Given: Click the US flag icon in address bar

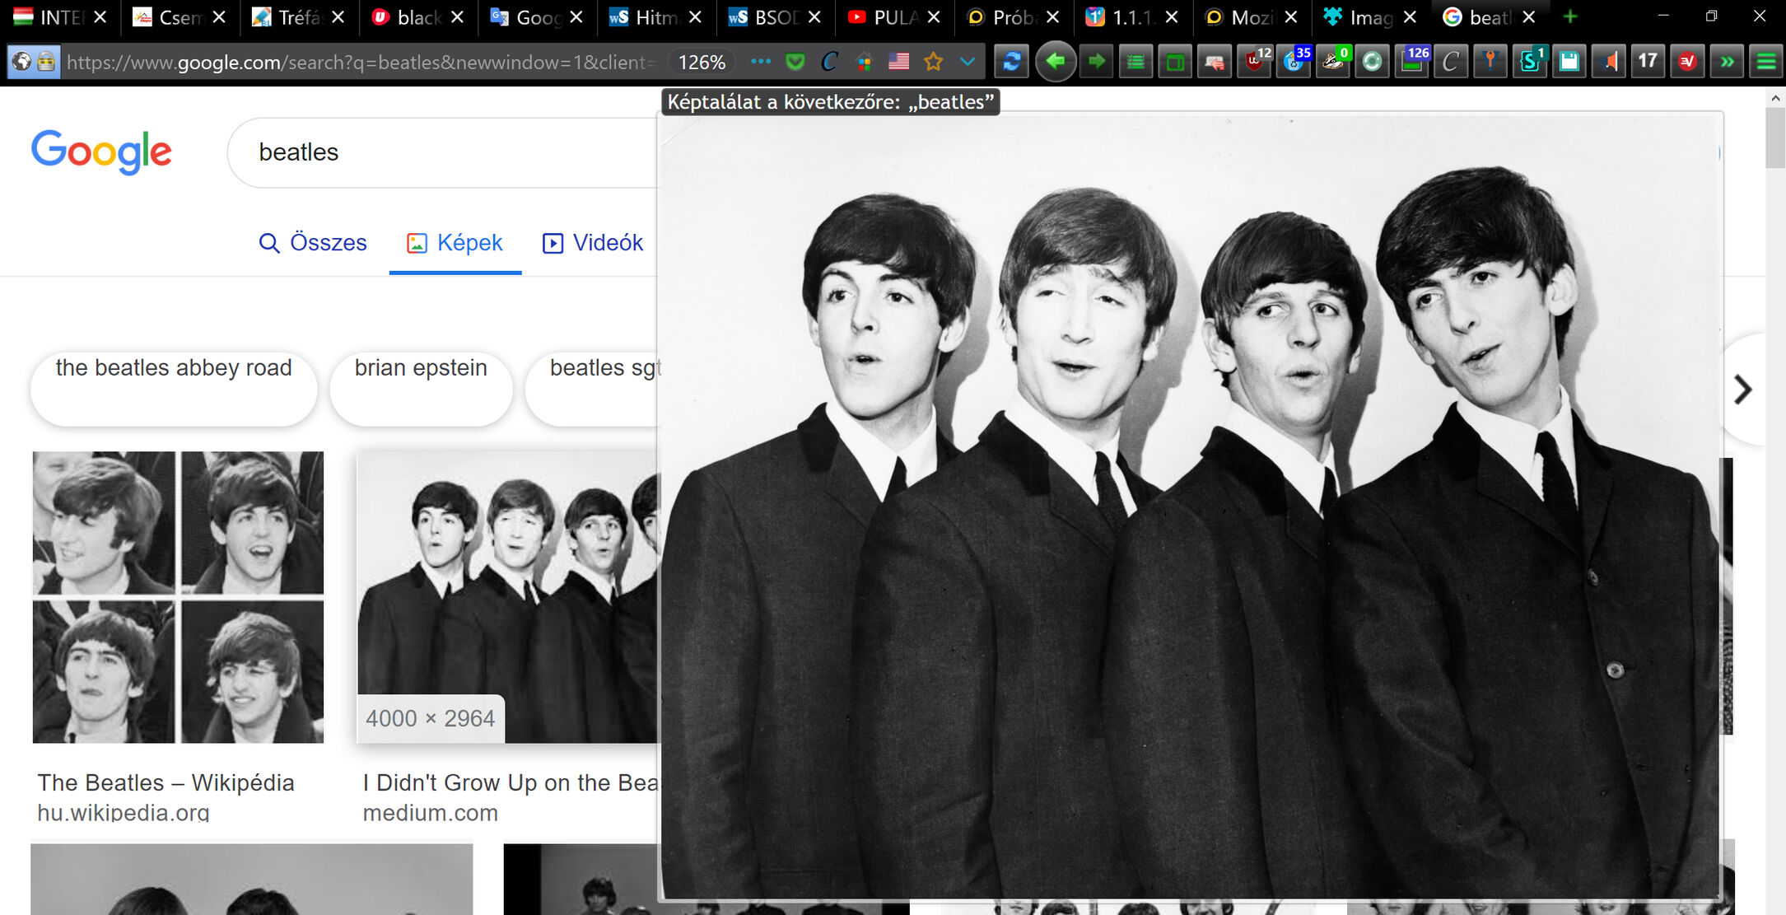Looking at the screenshot, I should pos(898,62).
